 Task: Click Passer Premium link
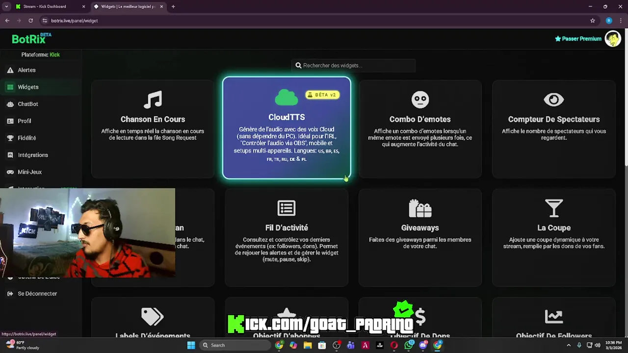[x=578, y=39]
